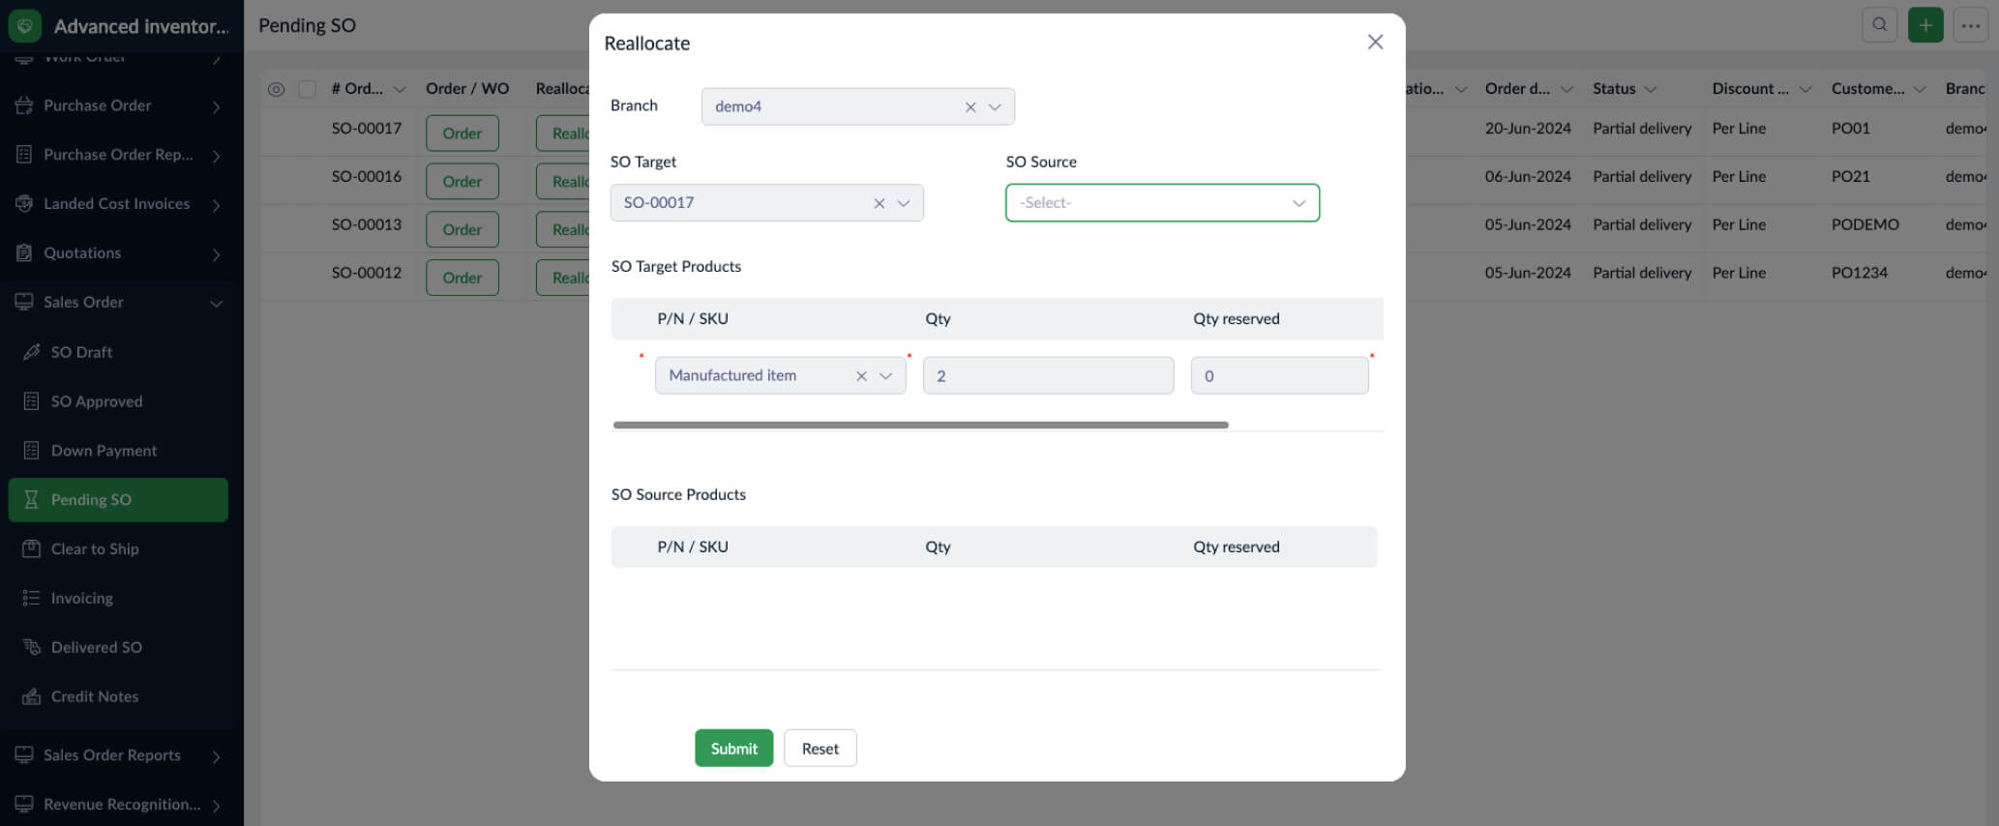The width and height of the screenshot is (1999, 826).
Task: Expand the Branch dropdown arrow
Action: 995,107
